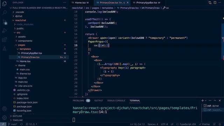Open editor more actions ellipsis

point(220,2)
